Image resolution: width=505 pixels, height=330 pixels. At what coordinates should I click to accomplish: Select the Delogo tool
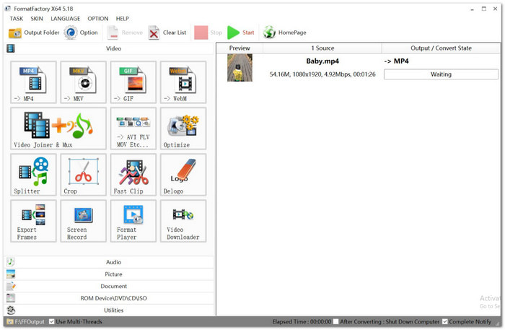[183, 174]
